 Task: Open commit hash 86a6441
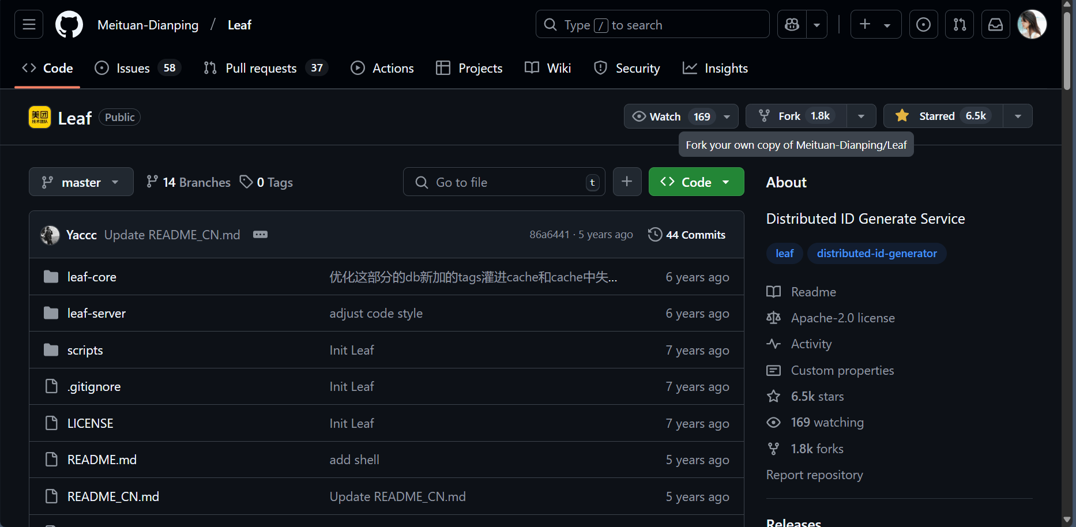550,235
